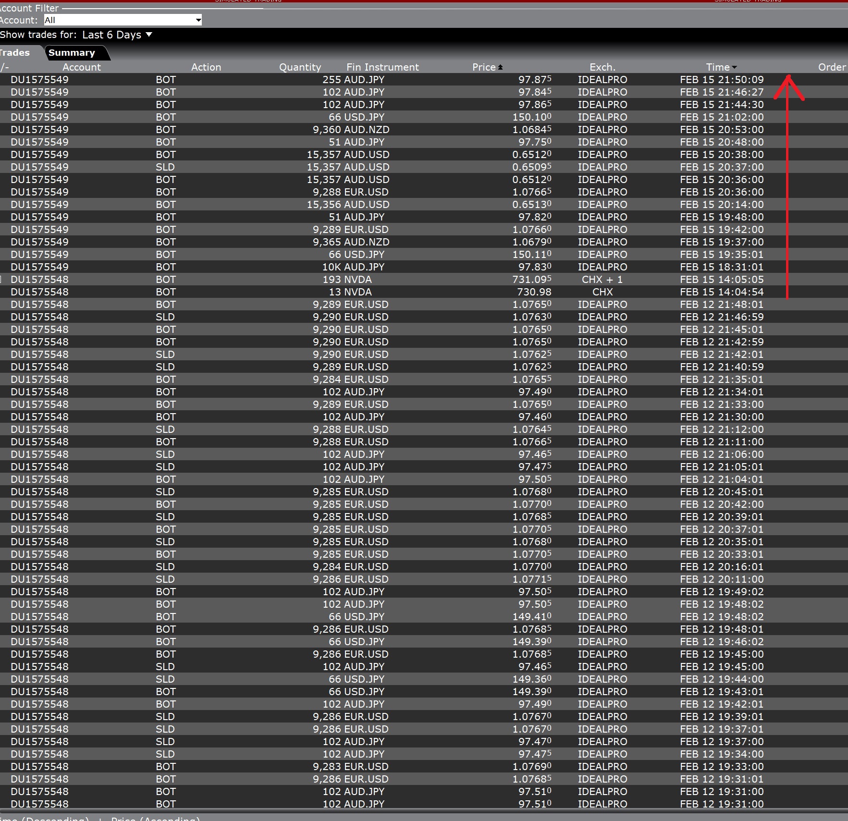The height and width of the screenshot is (821, 848).
Task: Sort by the Fin Instrument column header
Action: pos(382,67)
